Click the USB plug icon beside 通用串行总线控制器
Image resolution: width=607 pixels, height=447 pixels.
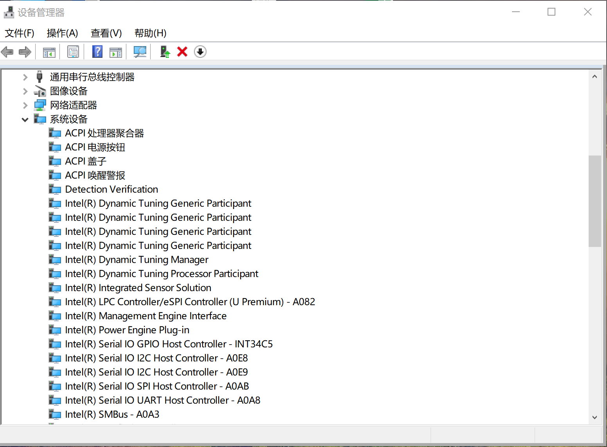[x=40, y=77]
